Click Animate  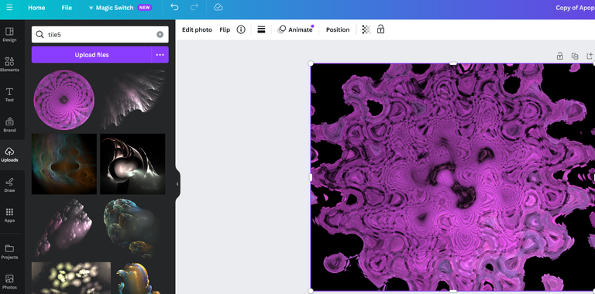295,29
